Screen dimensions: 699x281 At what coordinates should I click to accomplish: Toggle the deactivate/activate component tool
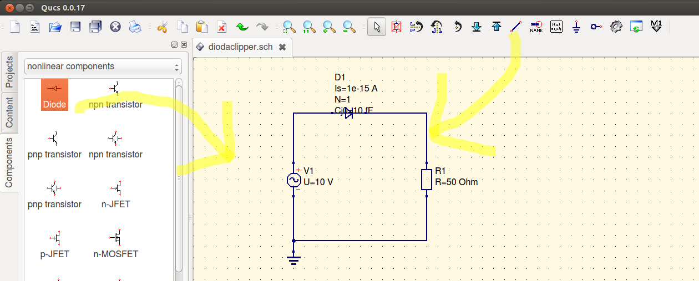(x=396, y=27)
